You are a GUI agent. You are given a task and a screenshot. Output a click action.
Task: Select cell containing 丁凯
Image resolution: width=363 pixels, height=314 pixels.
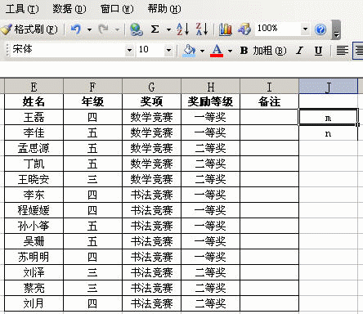(x=34, y=164)
